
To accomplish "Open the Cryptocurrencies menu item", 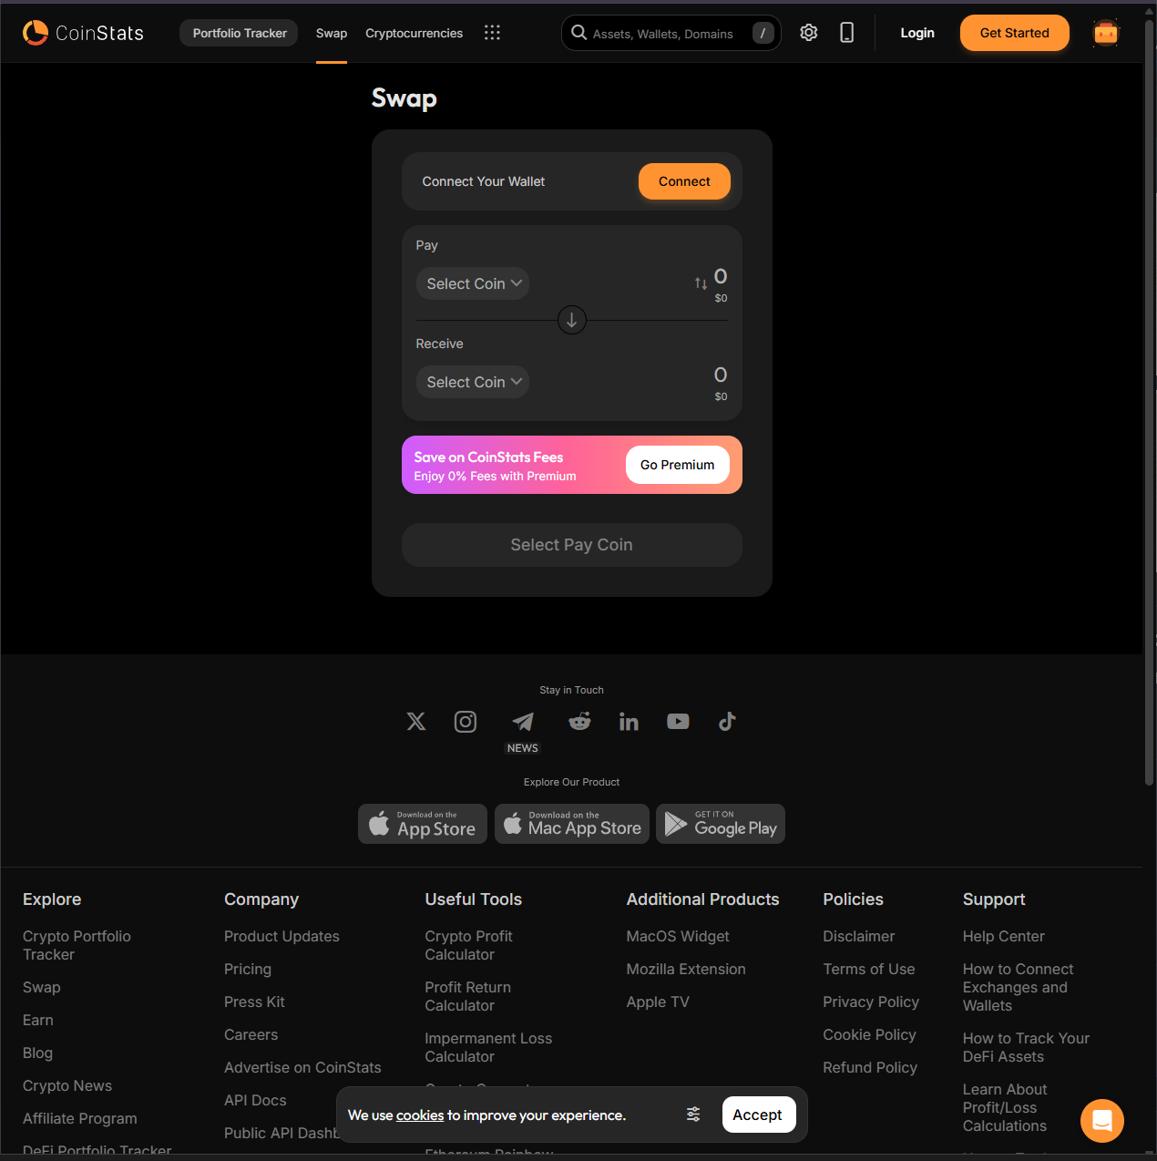I will pos(414,33).
